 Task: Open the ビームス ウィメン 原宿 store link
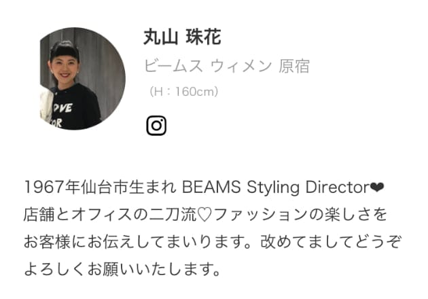[x=226, y=66]
